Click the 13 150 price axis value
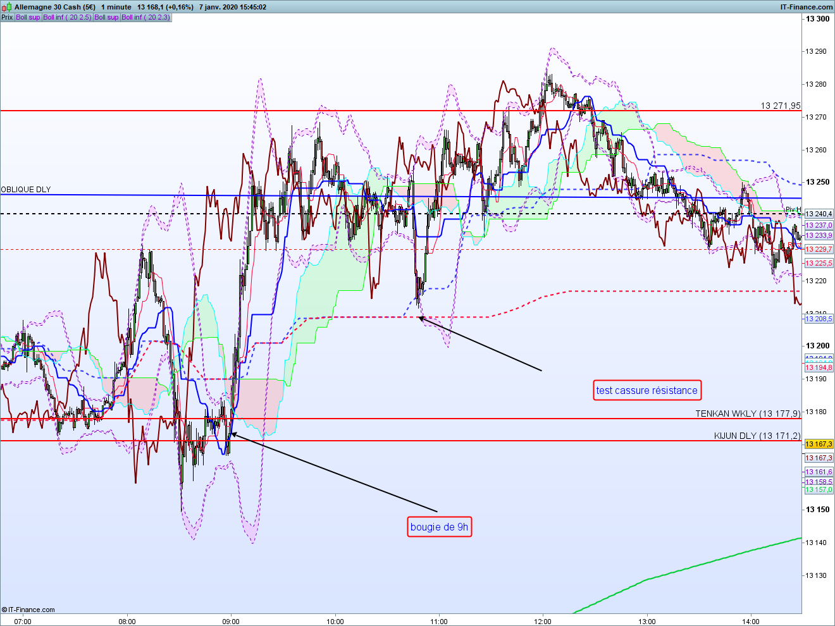 click(817, 510)
